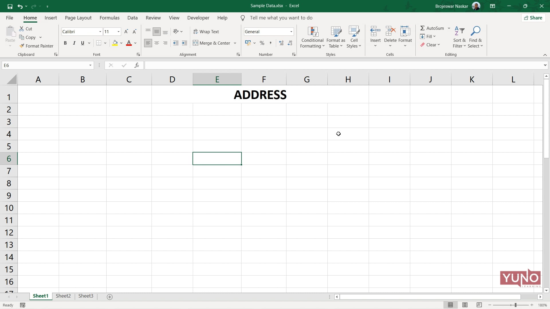Image resolution: width=550 pixels, height=309 pixels.
Task: Switch to the Data tab
Action: tap(132, 18)
